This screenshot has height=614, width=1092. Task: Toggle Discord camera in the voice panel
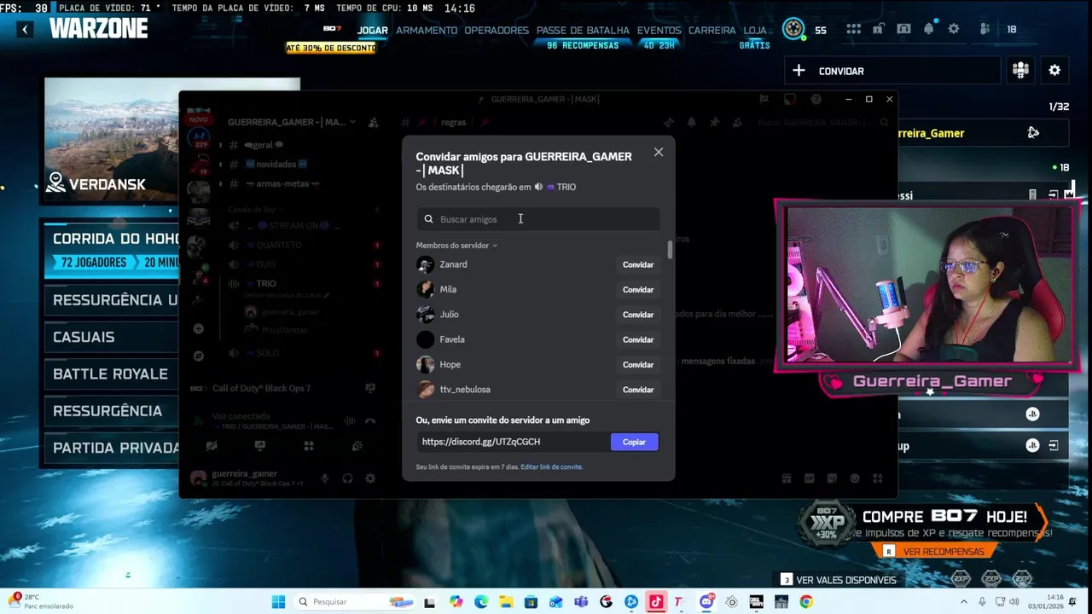point(212,446)
